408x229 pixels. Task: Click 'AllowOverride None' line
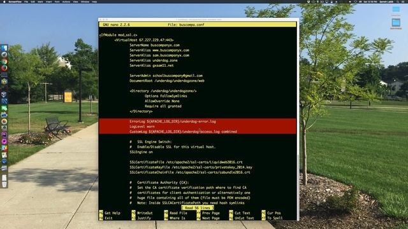(x=162, y=101)
